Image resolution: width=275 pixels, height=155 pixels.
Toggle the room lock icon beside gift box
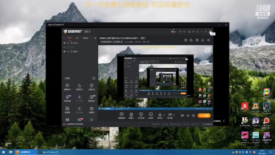click(x=191, y=40)
